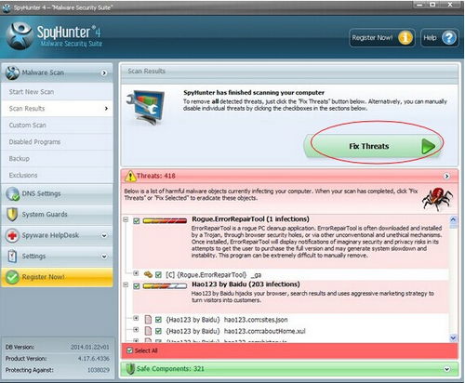Viewport: 465px width, 383px height.
Task: Uncheck the hao123.com:sites.json checkbox
Action: (158, 319)
